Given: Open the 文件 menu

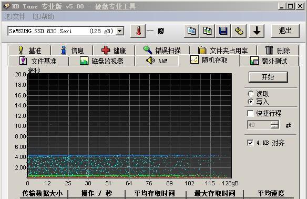Looking at the screenshot, I should click(15, 16).
